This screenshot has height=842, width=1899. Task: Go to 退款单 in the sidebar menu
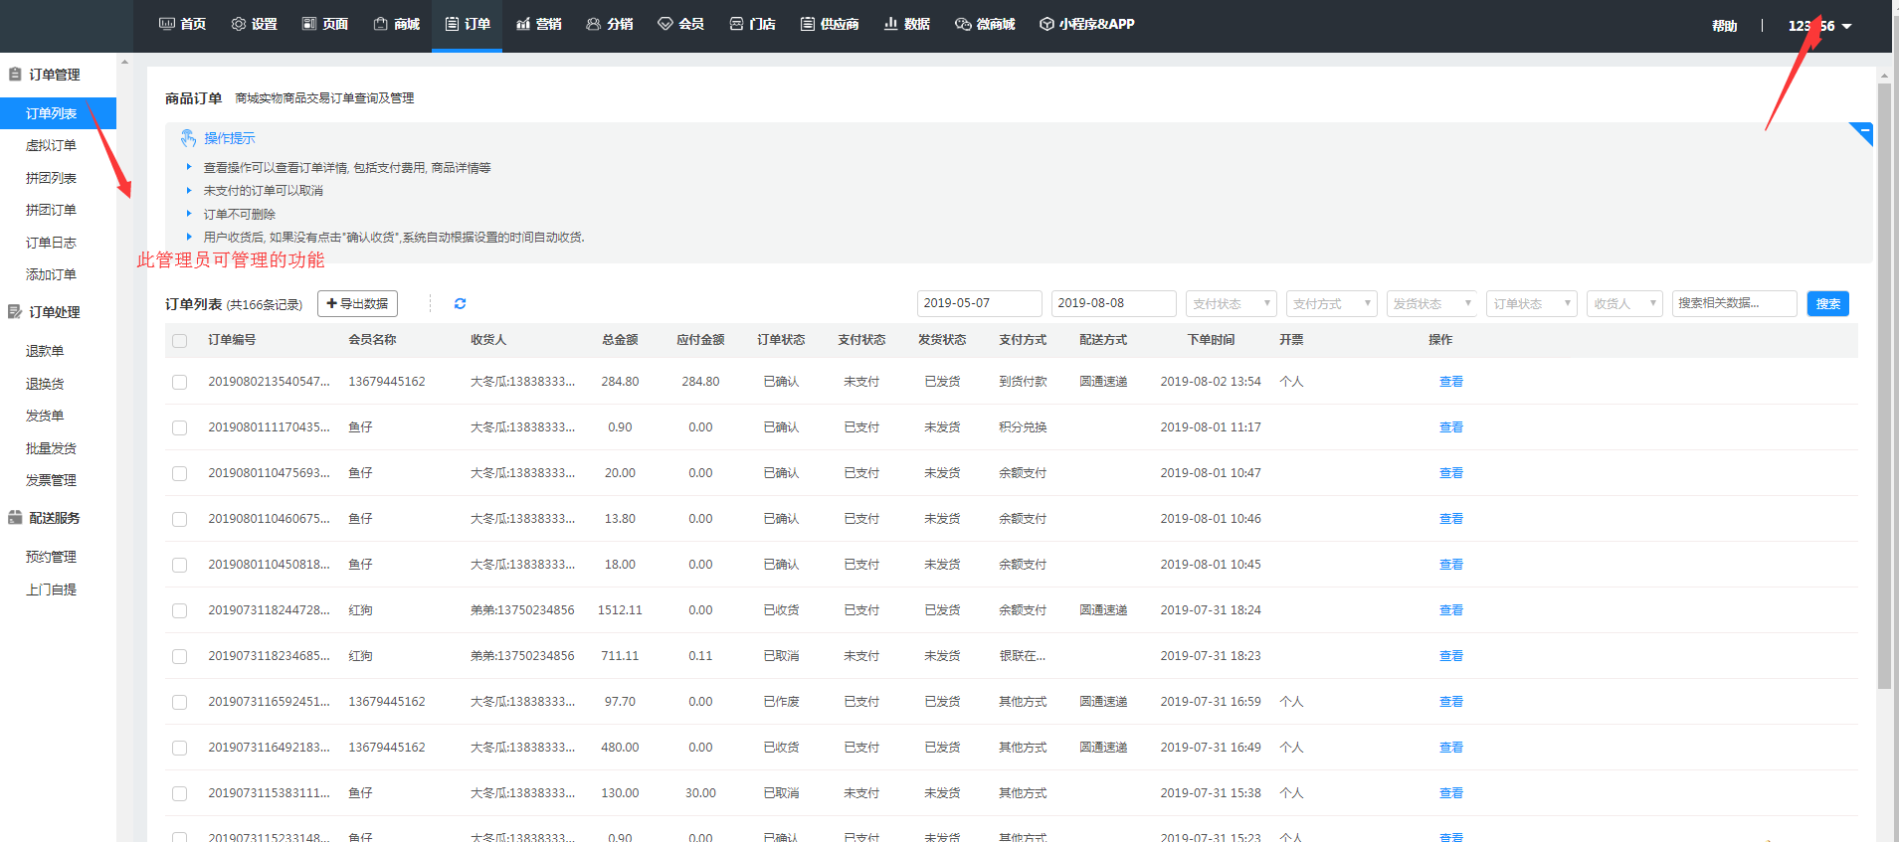coord(45,351)
